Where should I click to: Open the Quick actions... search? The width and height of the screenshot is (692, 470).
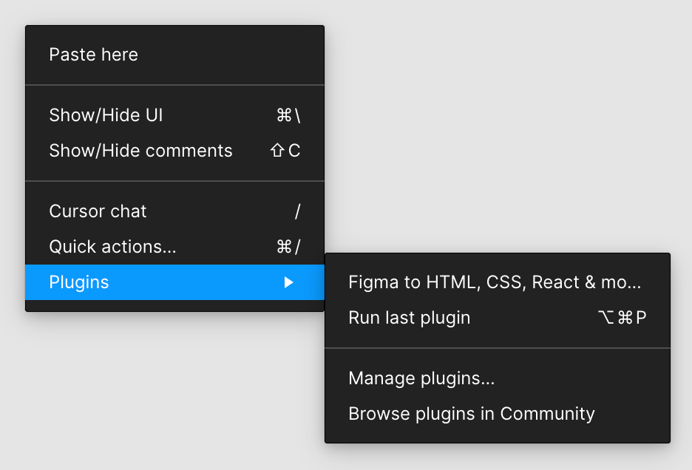click(174, 247)
